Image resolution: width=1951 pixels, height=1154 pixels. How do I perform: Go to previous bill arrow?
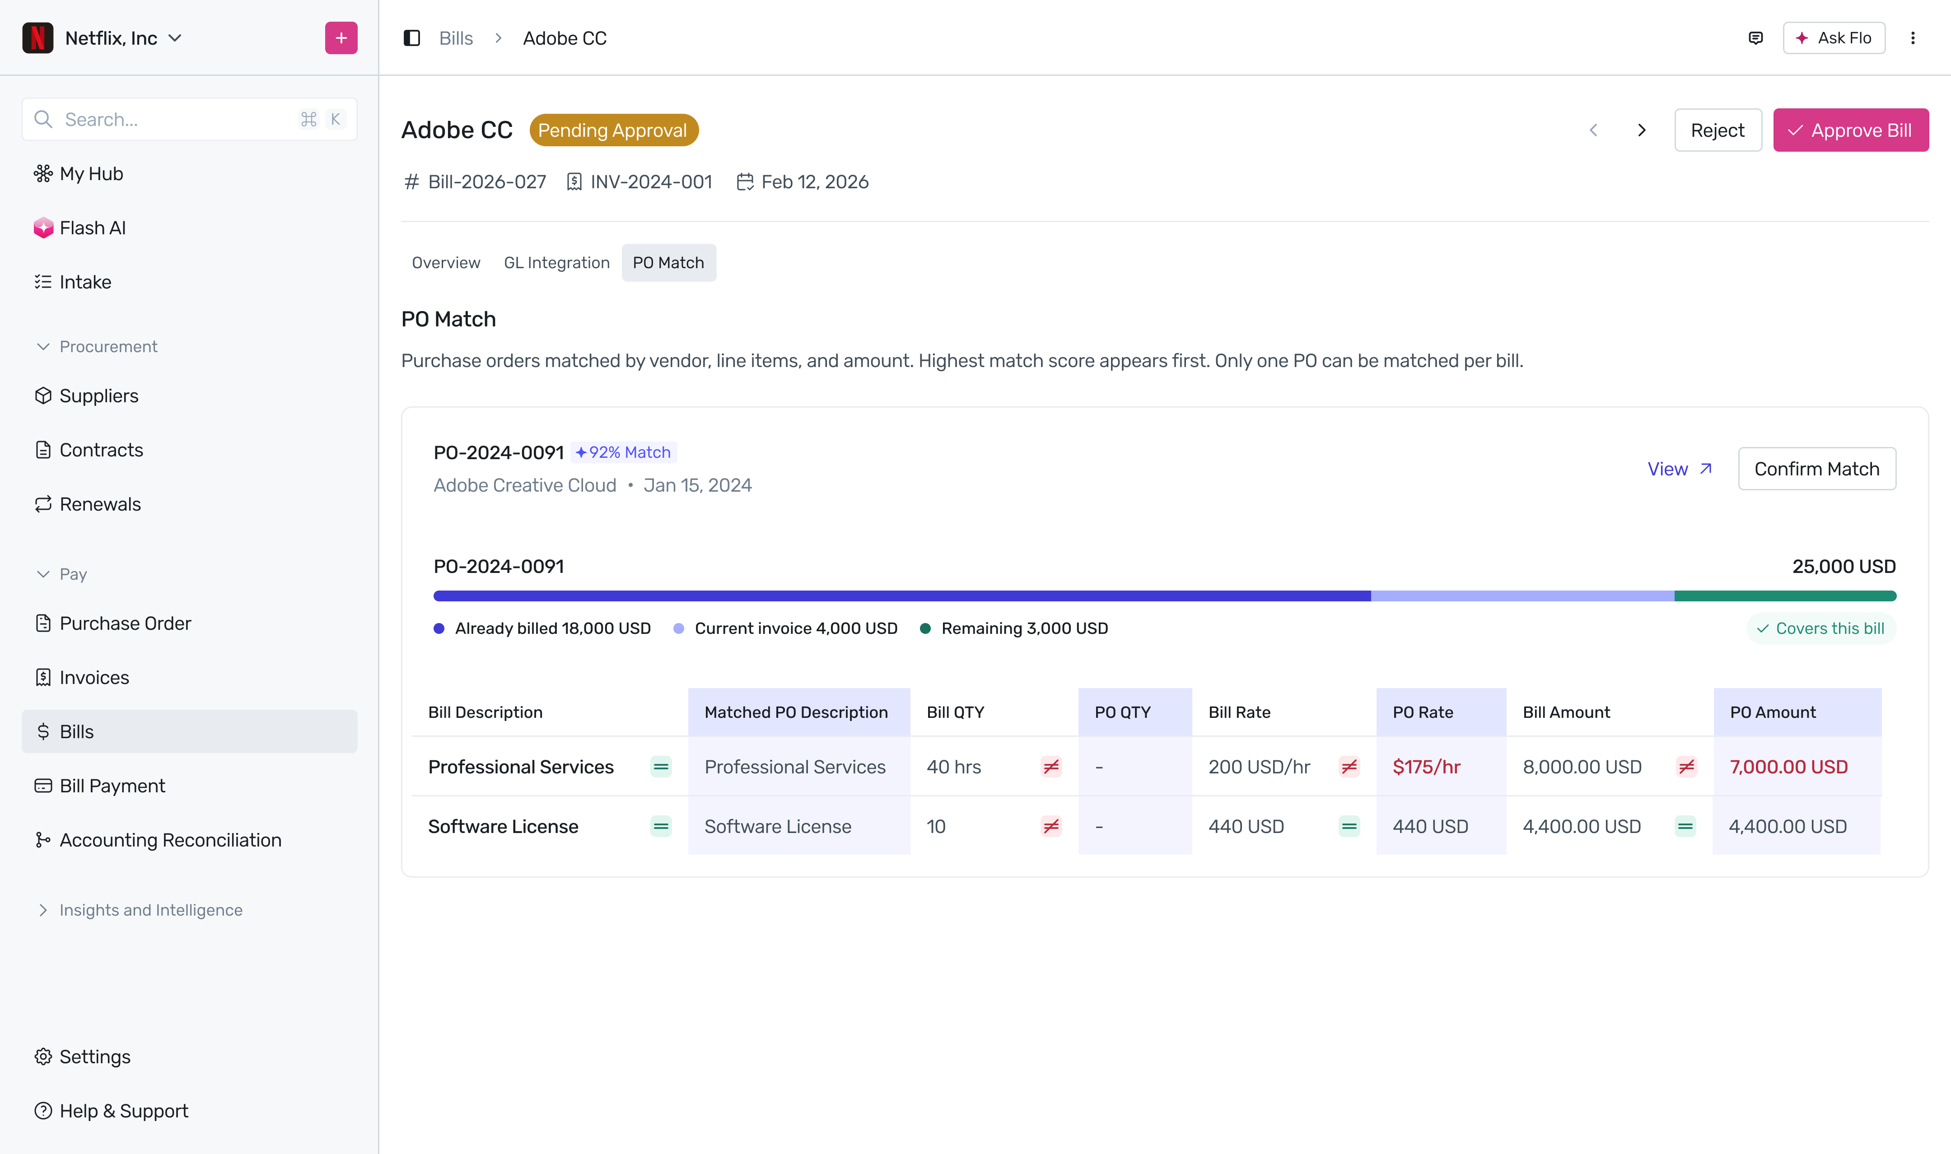(1593, 130)
